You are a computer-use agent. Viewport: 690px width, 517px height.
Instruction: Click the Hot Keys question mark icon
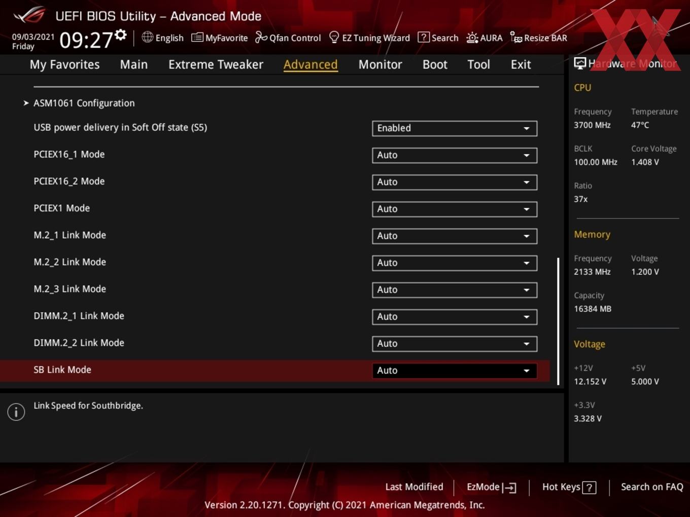point(589,488)
